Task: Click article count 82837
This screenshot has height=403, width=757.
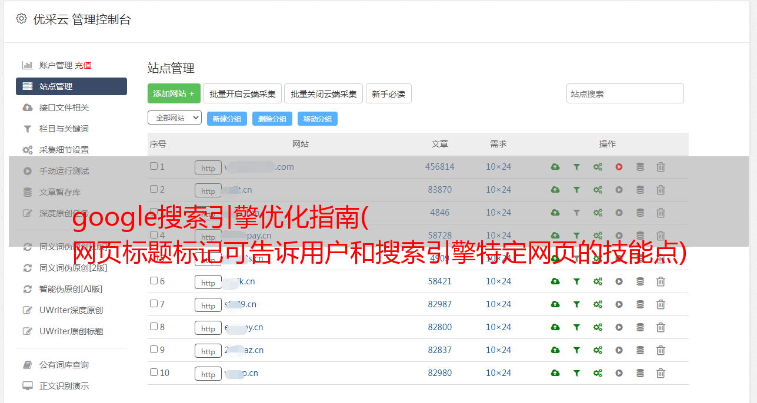Action: [x=440, y=350]
